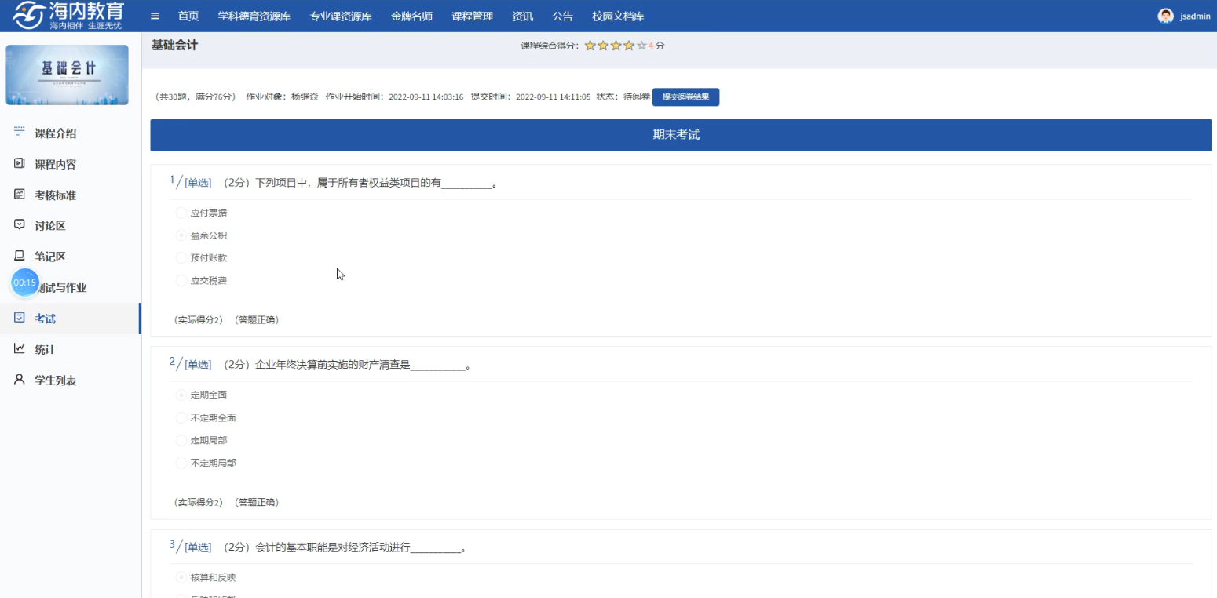Click the jsadmin user avatar
Screen dimensions: 1217x598
pos(1166,16)
